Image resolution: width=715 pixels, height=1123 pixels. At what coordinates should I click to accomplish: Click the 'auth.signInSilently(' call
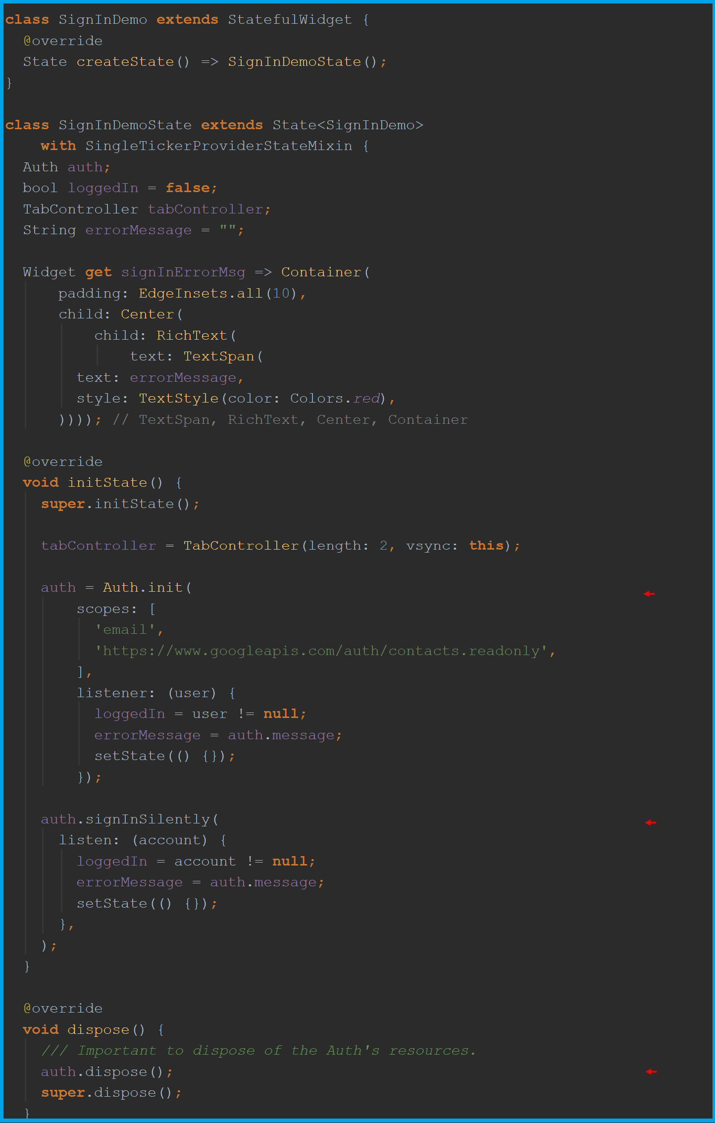tap(130, 819)
